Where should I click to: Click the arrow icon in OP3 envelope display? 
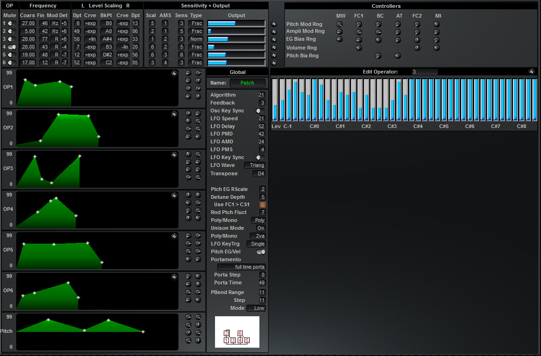(174, 154)
